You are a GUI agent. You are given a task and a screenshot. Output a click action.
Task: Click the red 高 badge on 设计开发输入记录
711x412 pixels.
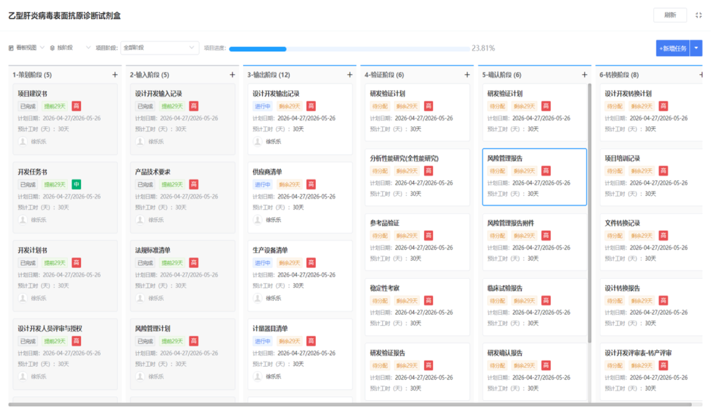[x=194, y=106]
